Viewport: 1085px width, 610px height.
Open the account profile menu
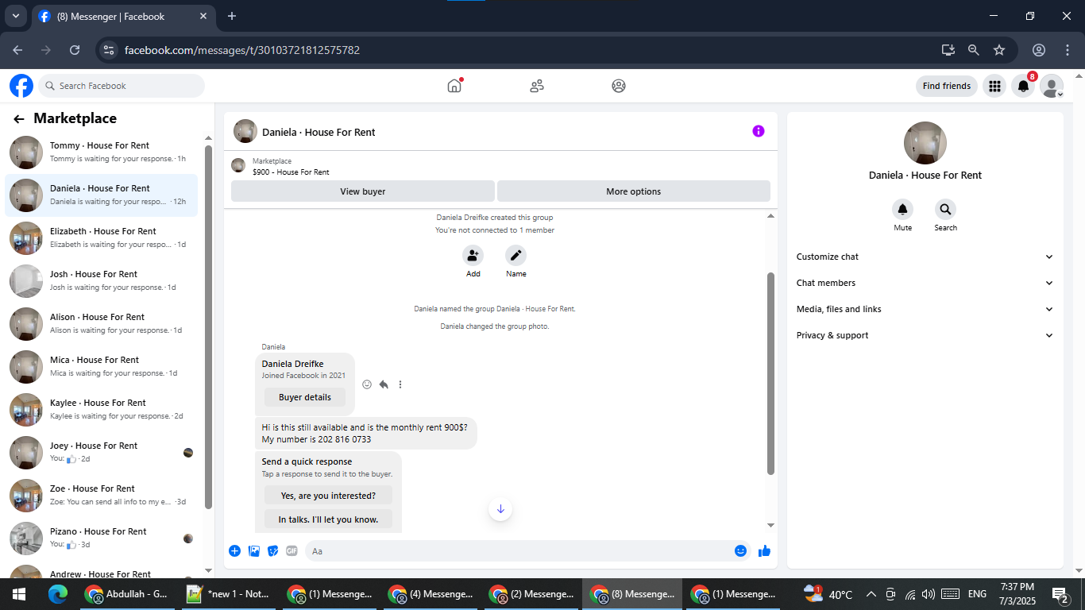click(1052, 86)
